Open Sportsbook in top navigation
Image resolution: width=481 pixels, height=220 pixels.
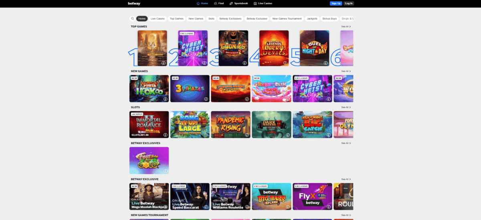point(238,3)
